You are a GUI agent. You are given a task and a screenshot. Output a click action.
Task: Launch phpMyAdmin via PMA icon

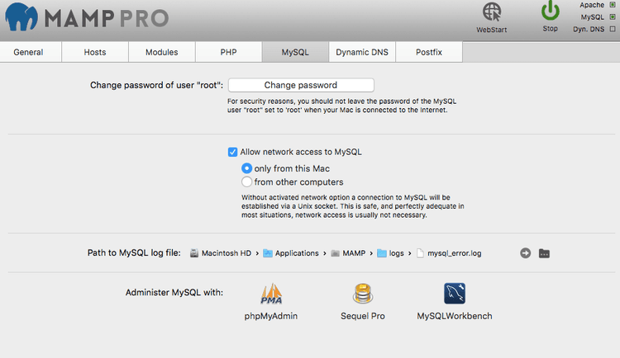click(x=271, y=294)
